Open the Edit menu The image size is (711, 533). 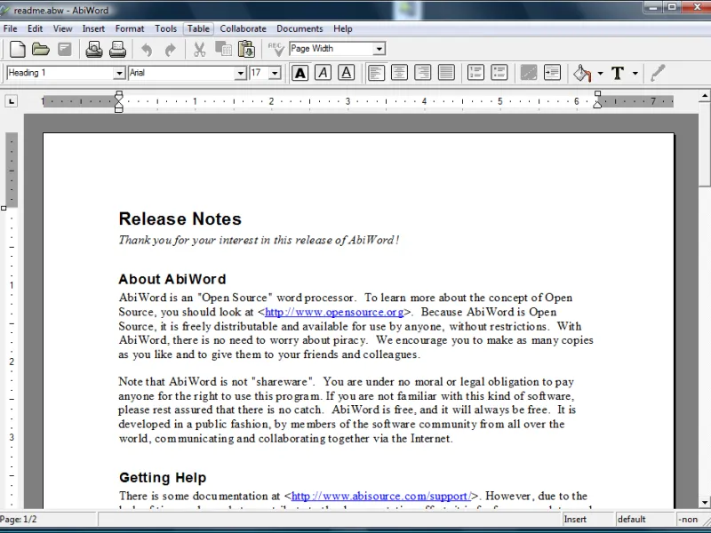pos(35,28)
